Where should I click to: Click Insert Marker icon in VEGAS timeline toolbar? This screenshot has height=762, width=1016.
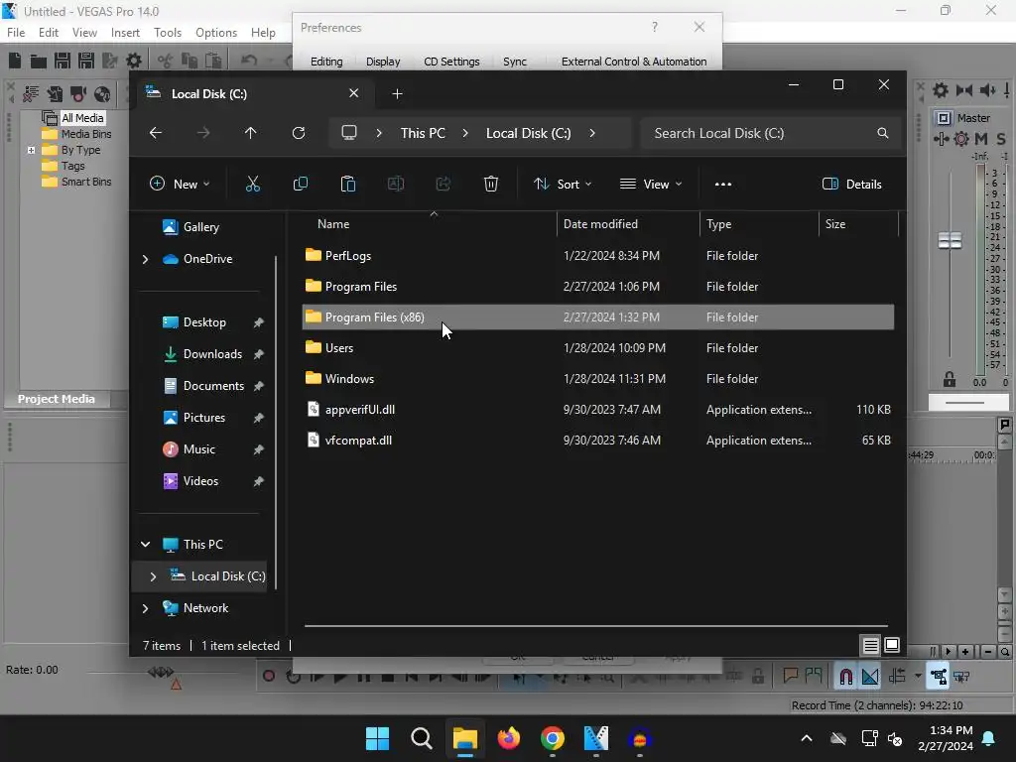790,676
